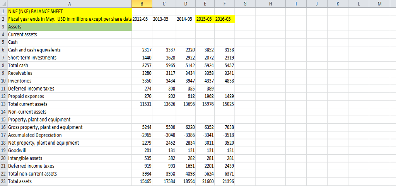Click the highlighted 2015-05 cell
The width and height of the screenshot is (396, 186).
(205, 19)
